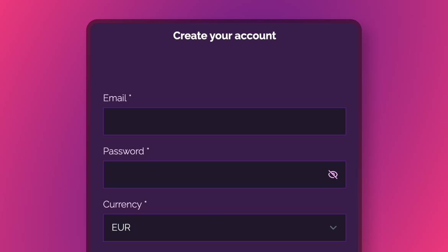Click the required asterisk beside Email
This screenshot has height=252, width=448.
[130, 96]
